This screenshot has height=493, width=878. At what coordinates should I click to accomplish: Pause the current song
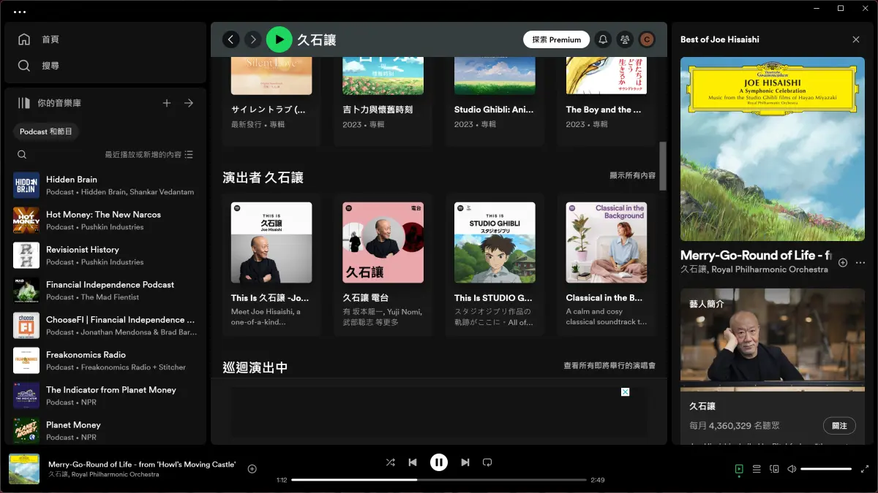[439, 462]
